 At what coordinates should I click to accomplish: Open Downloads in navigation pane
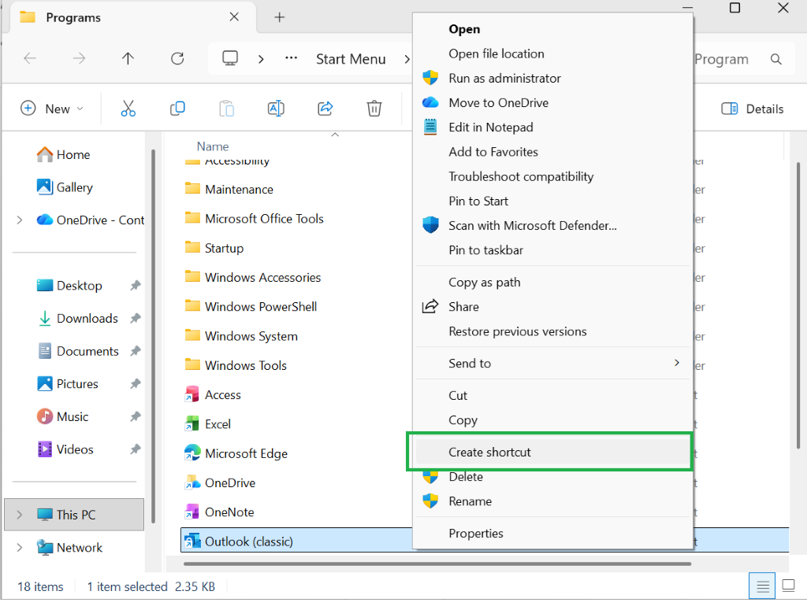tap(78, 318)
